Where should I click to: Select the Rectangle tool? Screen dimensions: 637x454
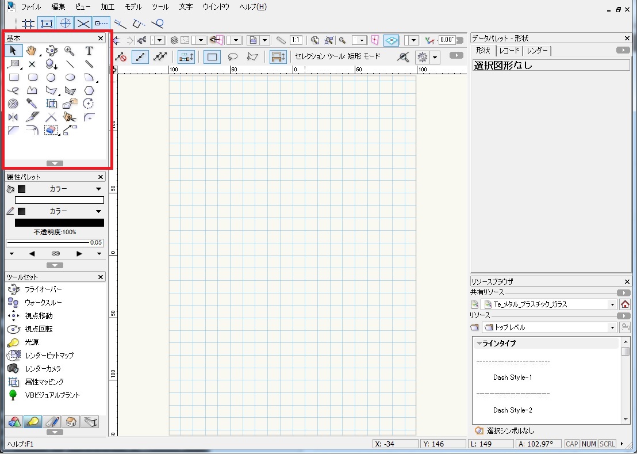(13, 77)
